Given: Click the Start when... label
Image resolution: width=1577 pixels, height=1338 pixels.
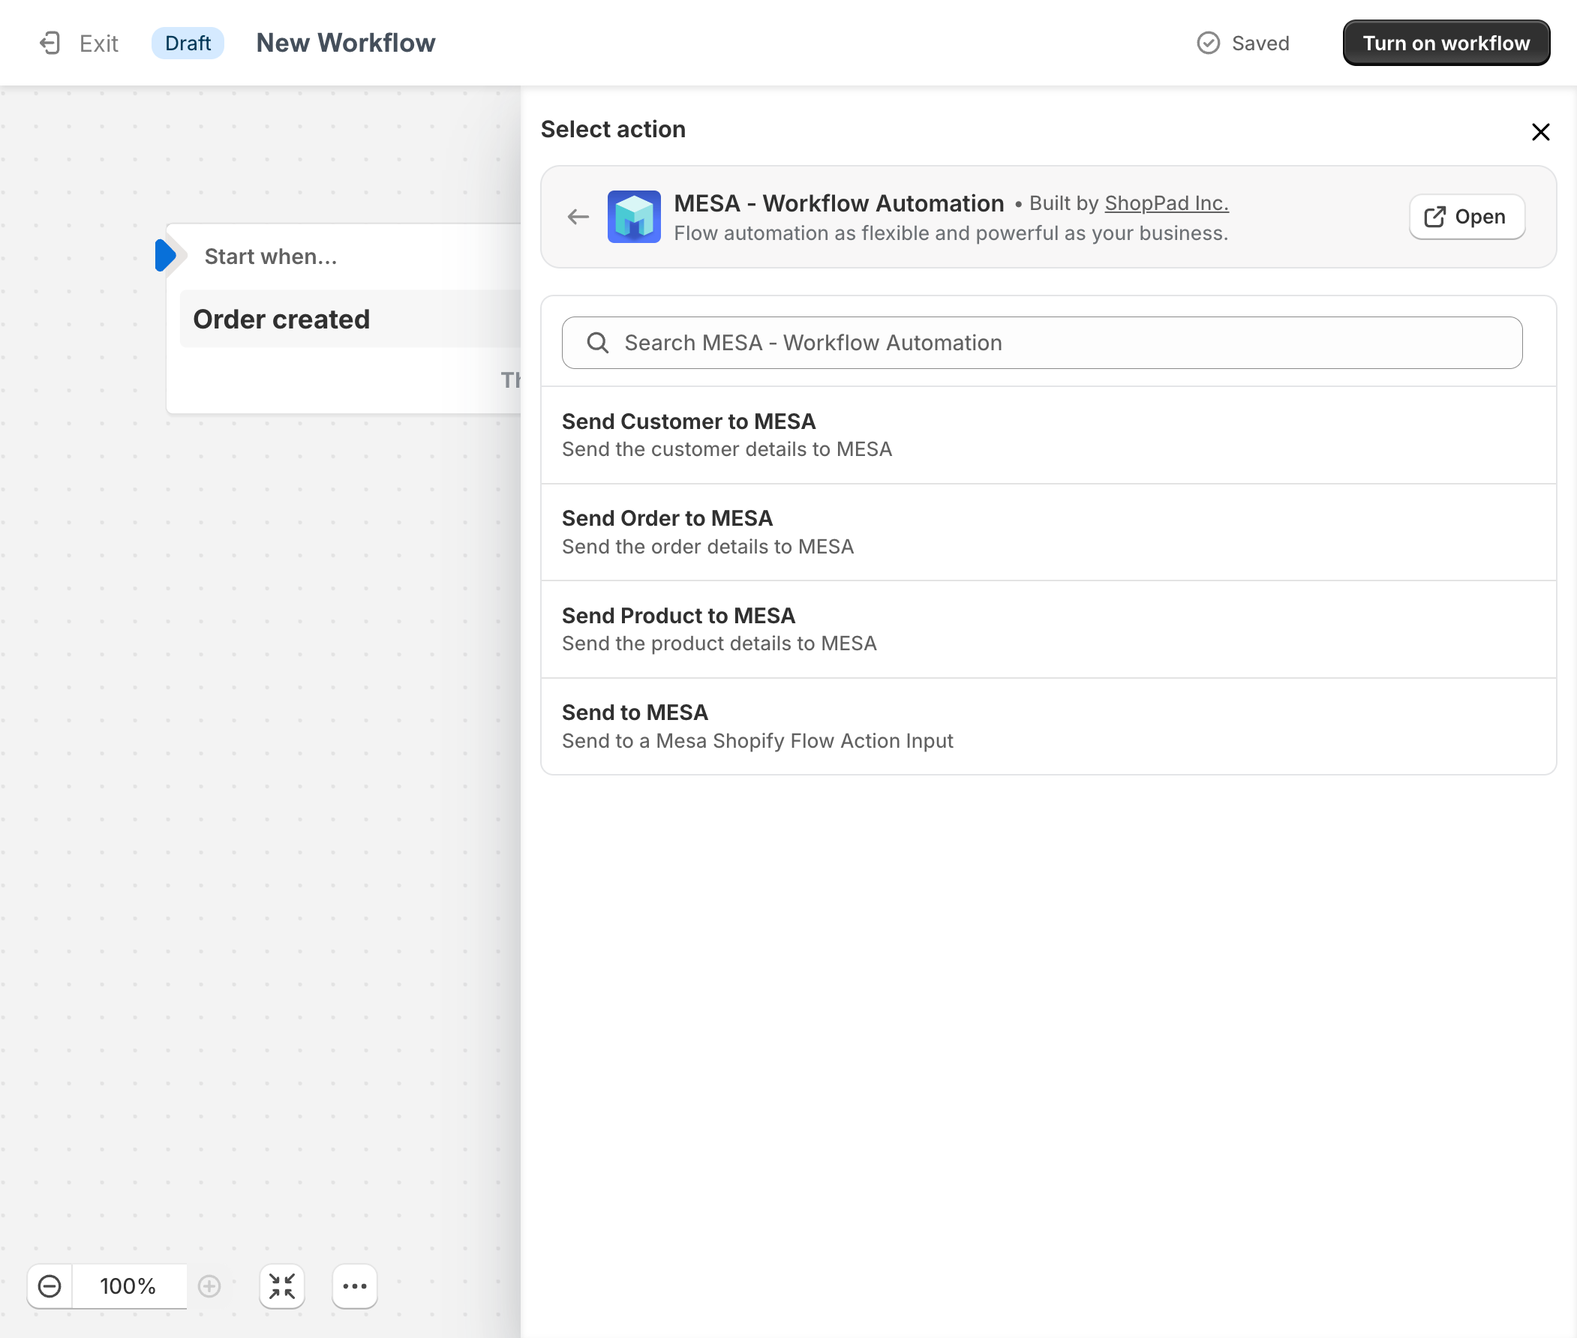Looking at the screenshot, I should tap(271, 256).
